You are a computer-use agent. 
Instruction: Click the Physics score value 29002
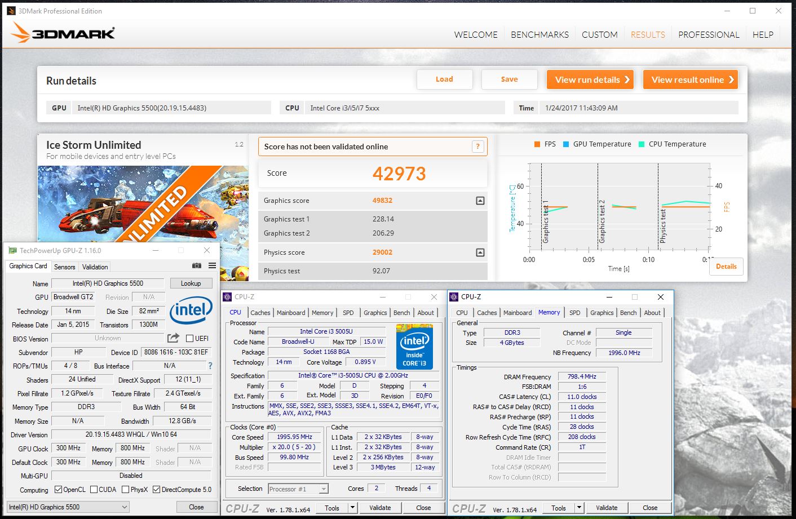click(382, 252)
